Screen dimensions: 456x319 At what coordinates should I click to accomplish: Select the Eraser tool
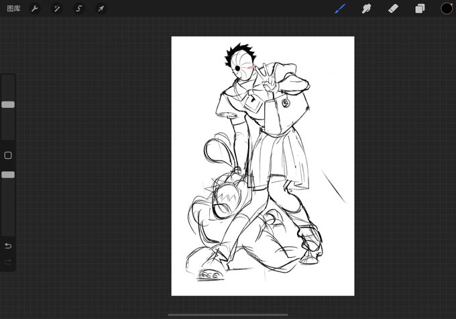click(x=393, y=9)
